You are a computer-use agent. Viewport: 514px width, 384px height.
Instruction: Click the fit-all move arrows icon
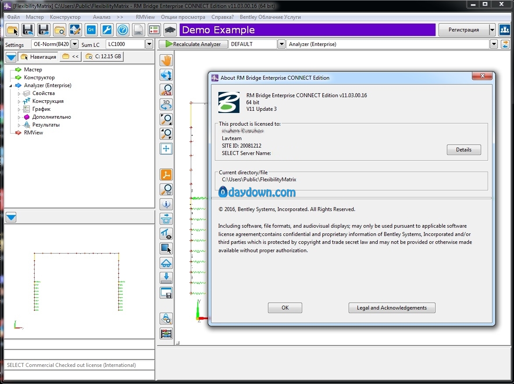click(x=166, y=148)
